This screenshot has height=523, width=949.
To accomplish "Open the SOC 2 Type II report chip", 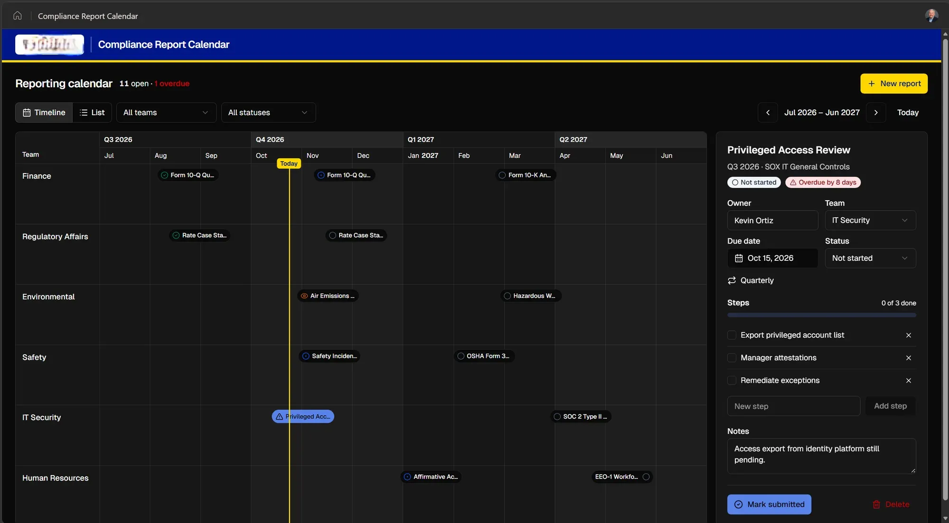I will pyautogui.click(x=581, y=417).
